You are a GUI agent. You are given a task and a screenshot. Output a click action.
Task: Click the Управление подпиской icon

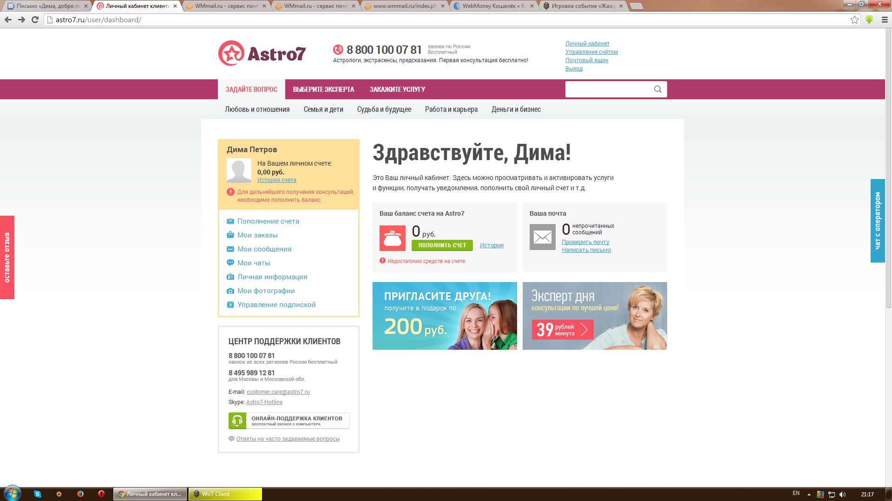(x=230, y=305)
